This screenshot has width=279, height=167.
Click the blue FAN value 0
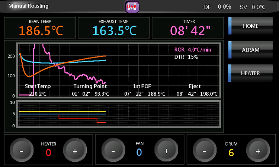click(x=139, y=152)
